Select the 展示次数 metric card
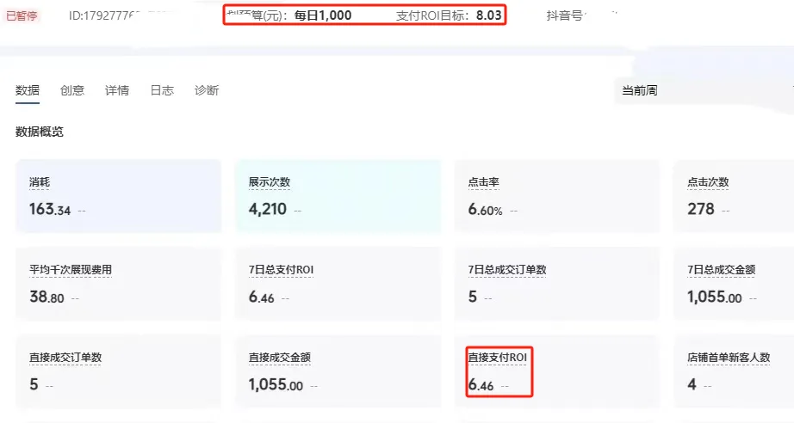 click(338, 196)
